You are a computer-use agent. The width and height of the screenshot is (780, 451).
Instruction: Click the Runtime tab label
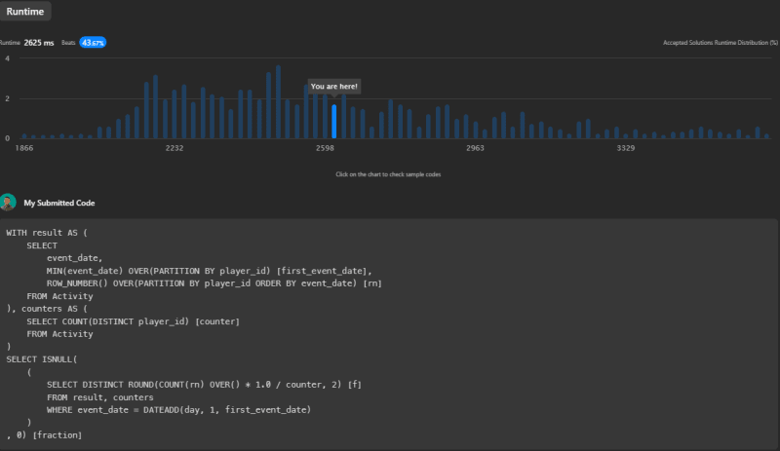[25, 12]
